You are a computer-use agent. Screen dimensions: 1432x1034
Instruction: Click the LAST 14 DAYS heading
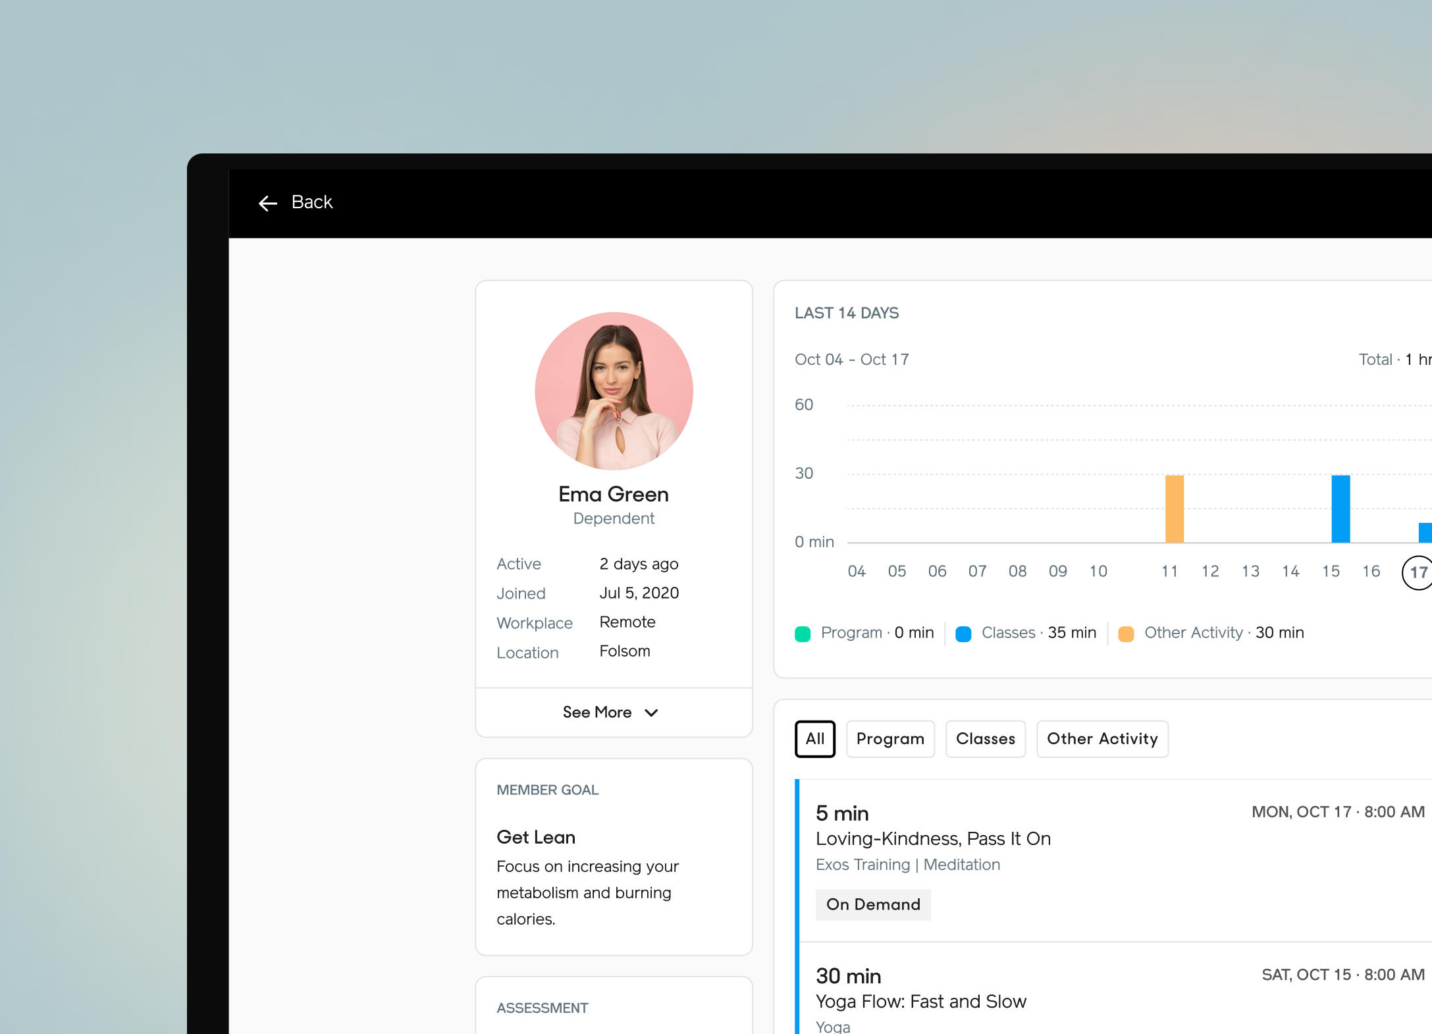(847, 313)
